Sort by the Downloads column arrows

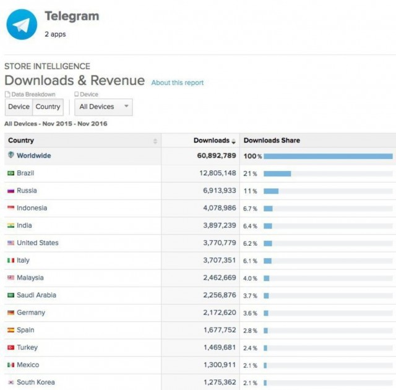pos(234,141)
